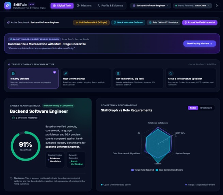Click the Data Structures & Algorithms radar label

126,153
